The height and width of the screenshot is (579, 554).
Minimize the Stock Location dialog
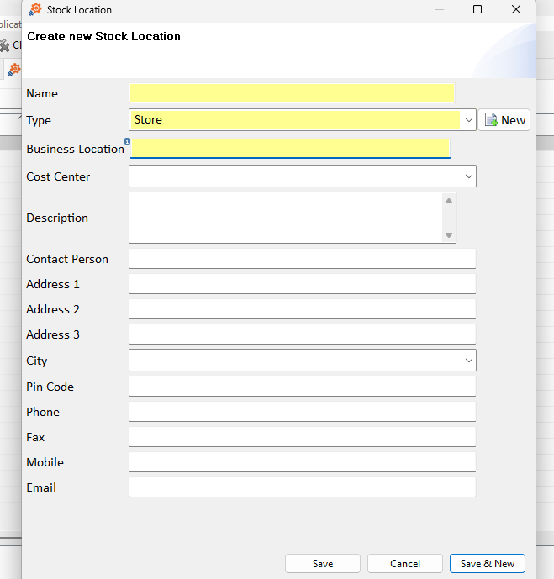click(x=439, y=10)
